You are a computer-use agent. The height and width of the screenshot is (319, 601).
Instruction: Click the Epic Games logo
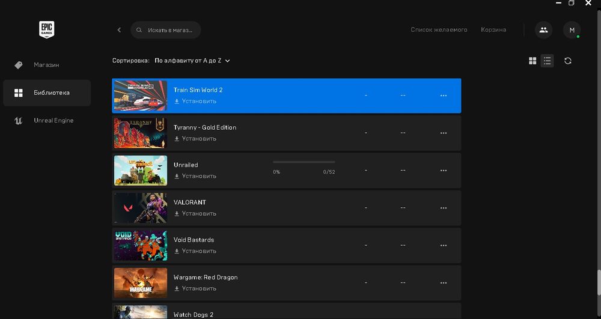(x=46, y=29)
